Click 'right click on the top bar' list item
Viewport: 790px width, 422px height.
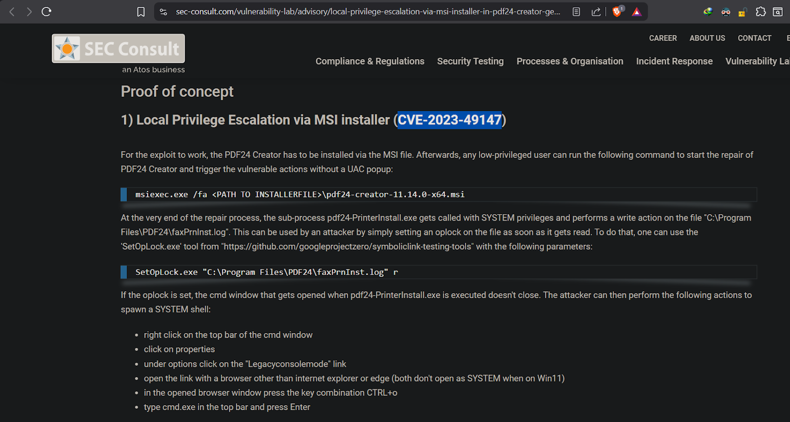(228, 335)
